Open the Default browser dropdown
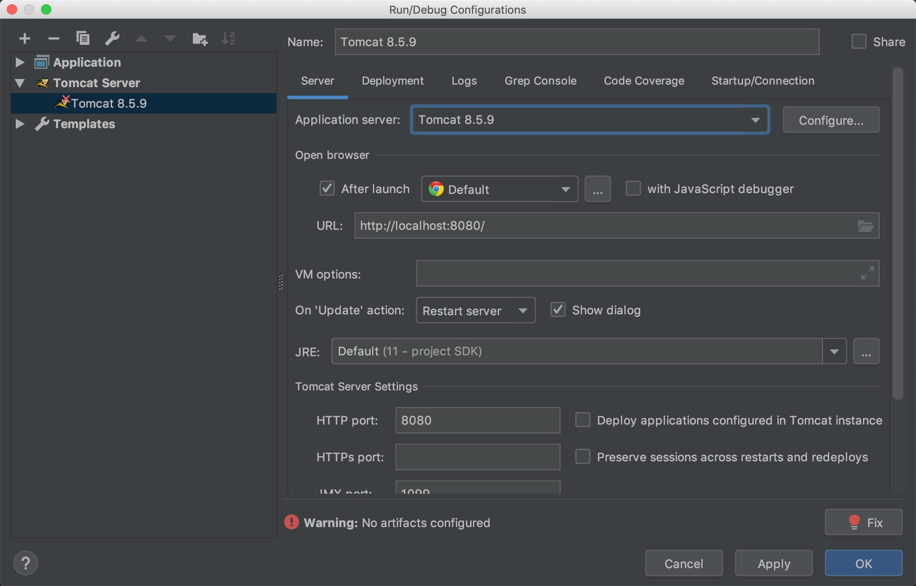 (x=500, y=189)
